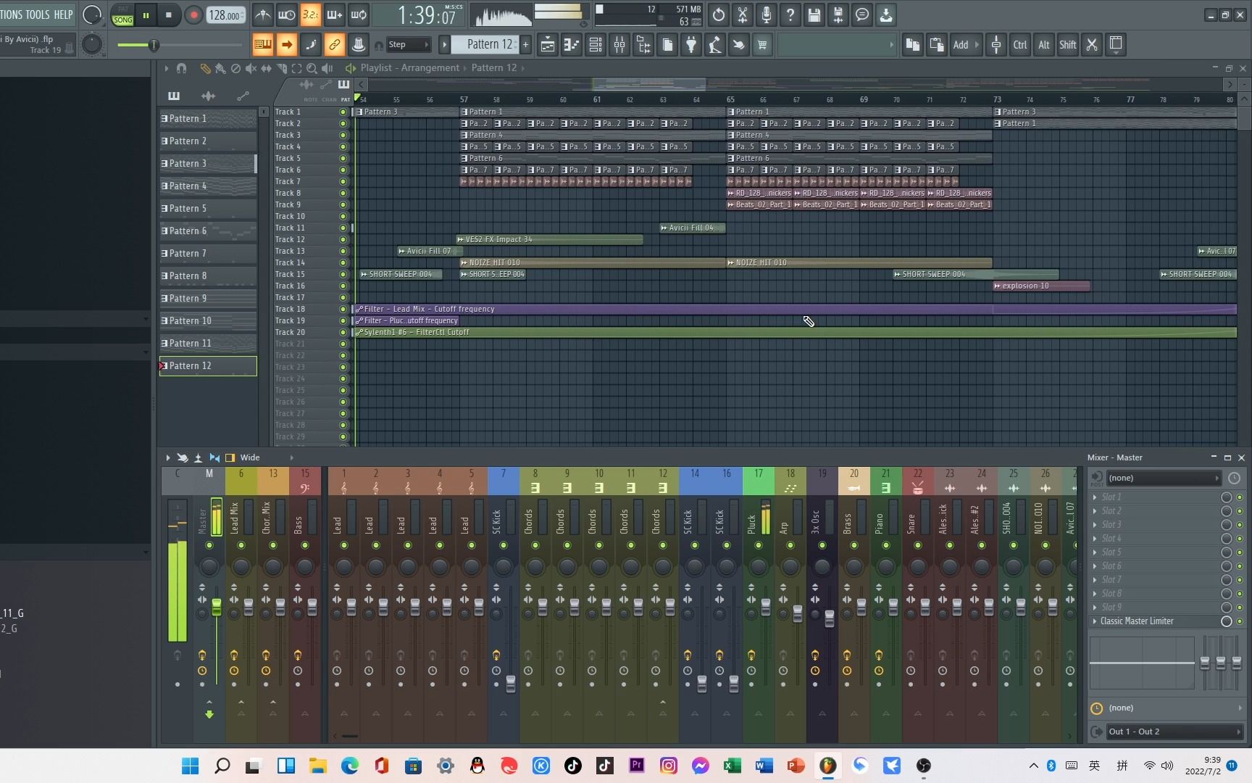Select the playlist mute tool
Screen dimensions: 1252x783
251,68
